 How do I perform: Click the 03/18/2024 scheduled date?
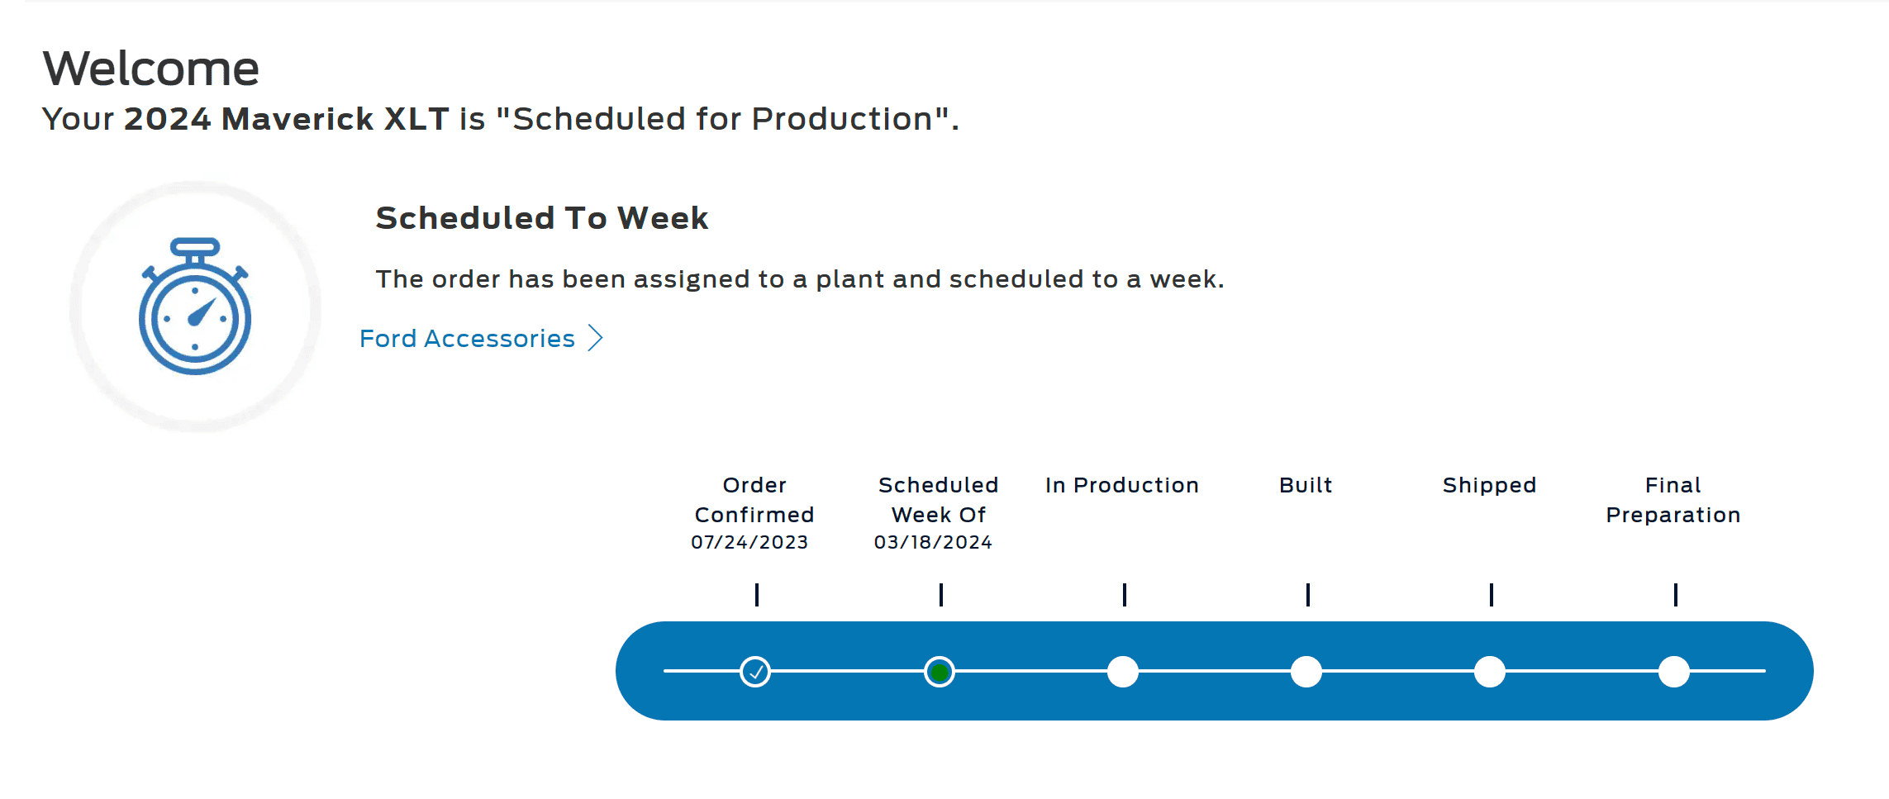pos(934,542)
